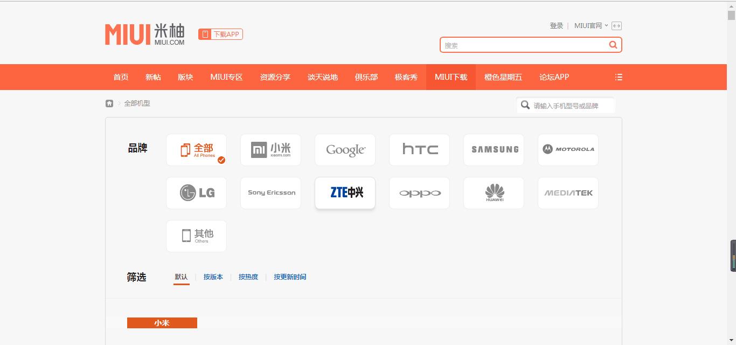Toggle selection of 全部 All Phones brand
This screenshot has width=736, height=345.
196,149
